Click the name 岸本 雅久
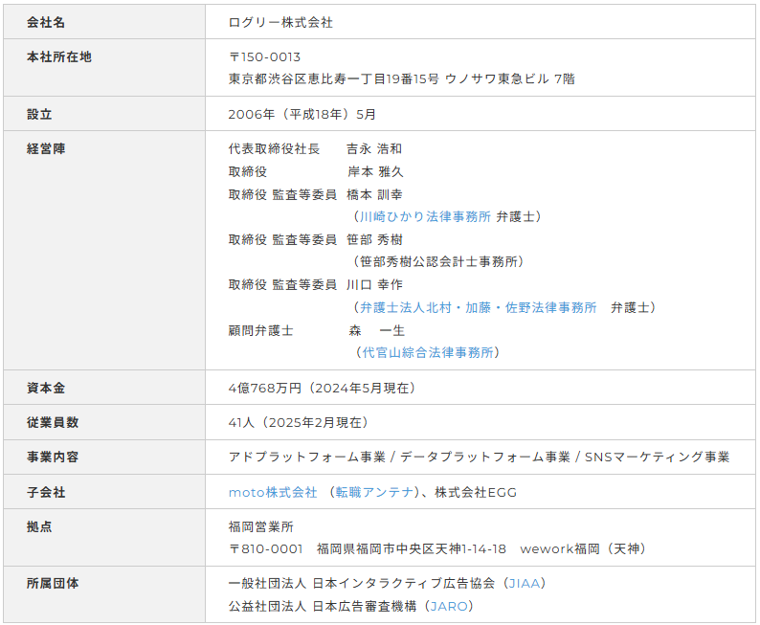Viewport: 760px width, 625px height. (x=375, y=171)
